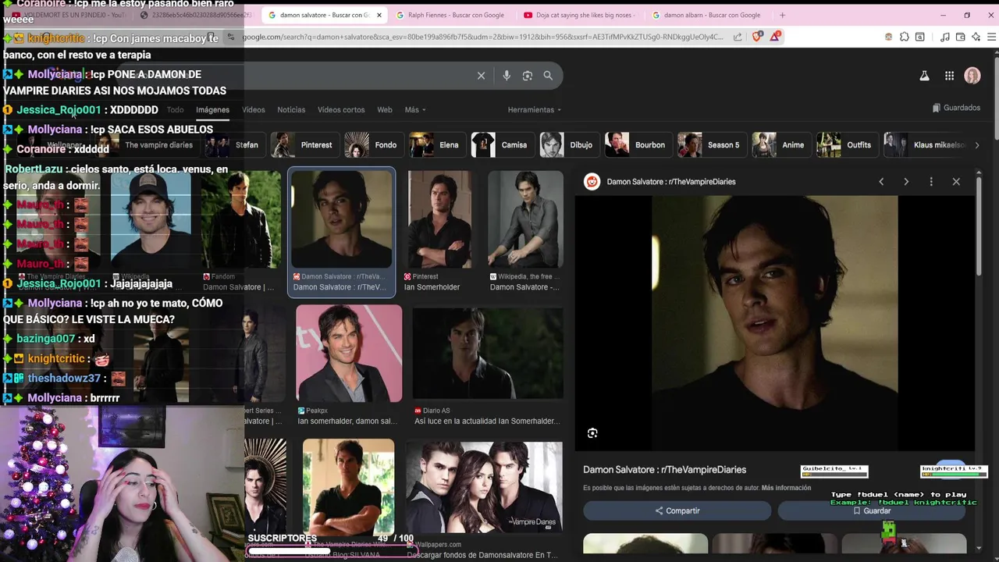
Task: Open the browser hamburger main menu
Action: (x=991, y=37)
